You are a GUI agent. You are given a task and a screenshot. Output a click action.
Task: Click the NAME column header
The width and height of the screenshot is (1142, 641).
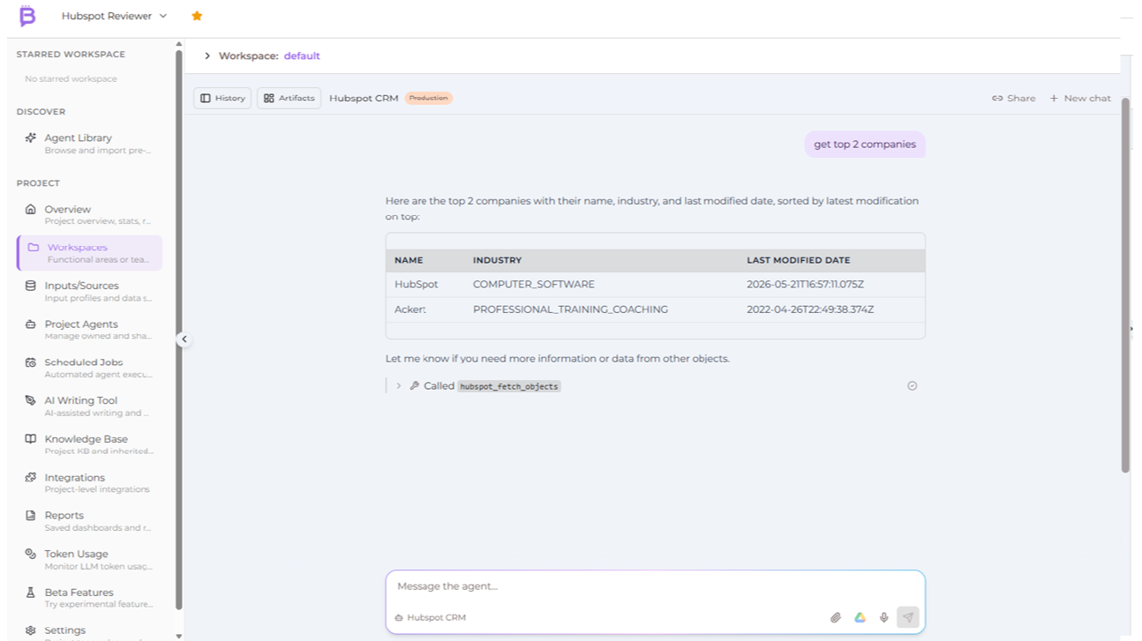[409, 260]
